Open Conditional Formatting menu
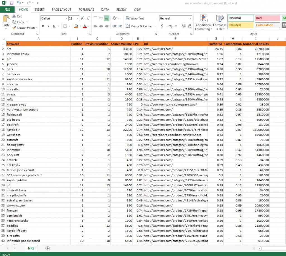 (x=203, y=23)
